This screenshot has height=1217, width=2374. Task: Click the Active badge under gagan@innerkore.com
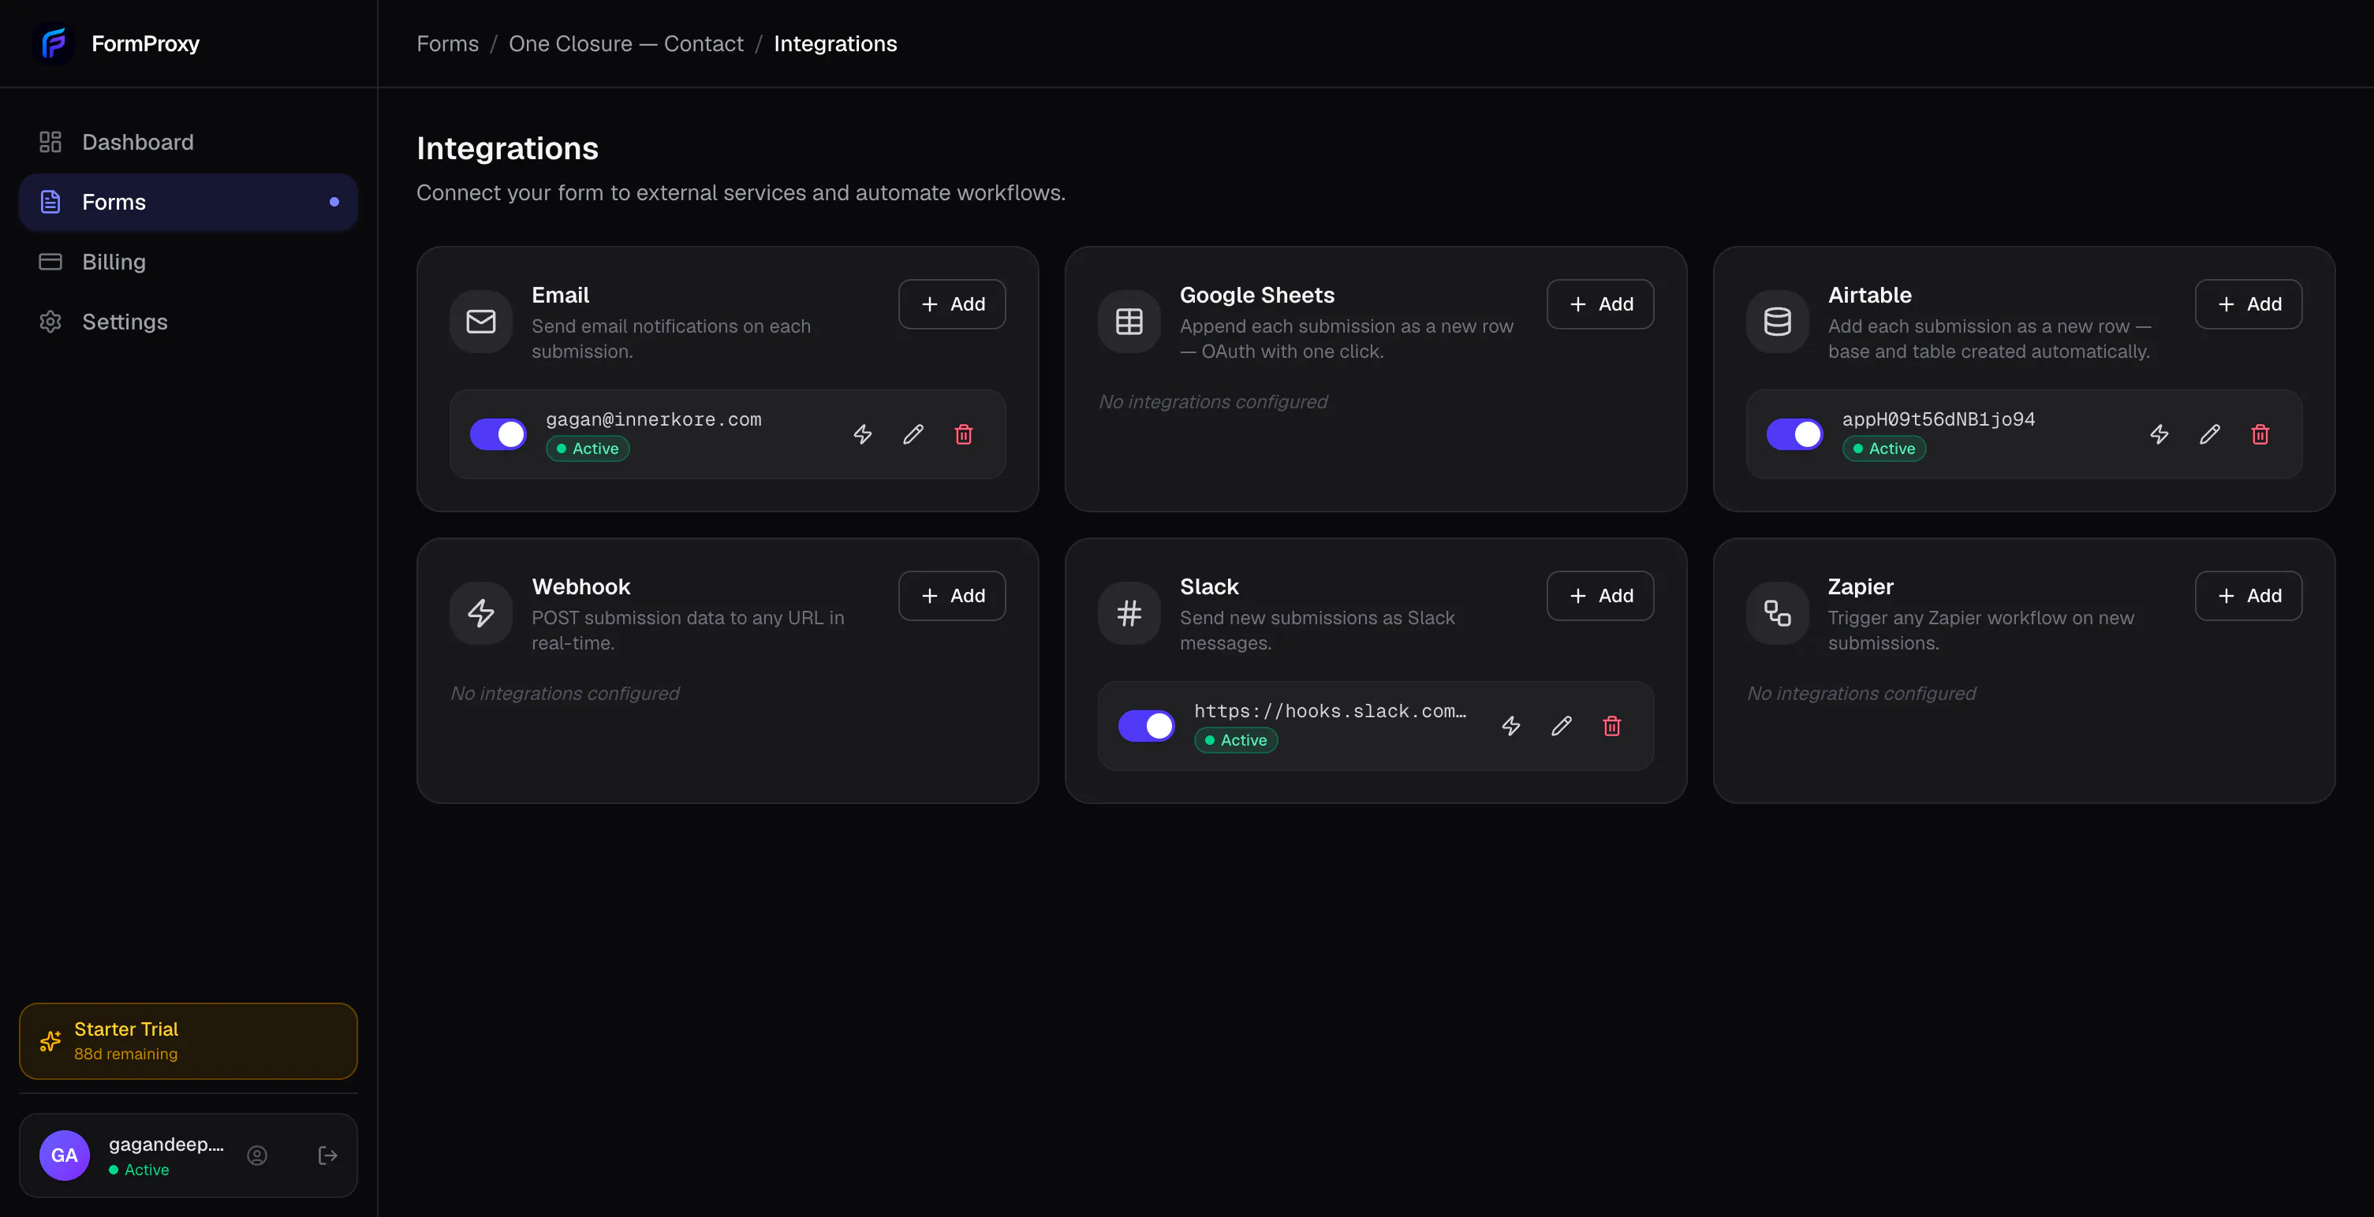pyautogui.click(x=588, y=448)
